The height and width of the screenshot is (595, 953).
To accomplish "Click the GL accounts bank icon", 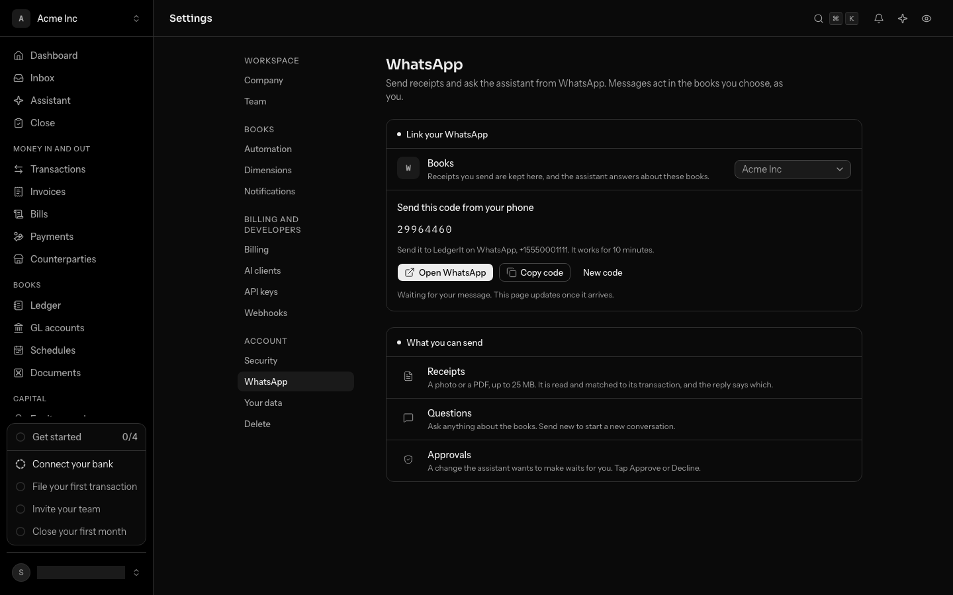I will tap(19, 328).
